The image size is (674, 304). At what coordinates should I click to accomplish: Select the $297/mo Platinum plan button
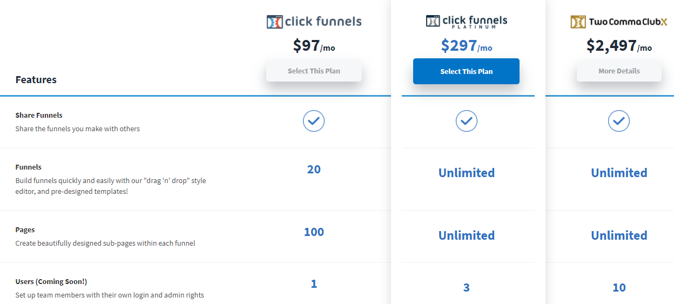(466, 71)
